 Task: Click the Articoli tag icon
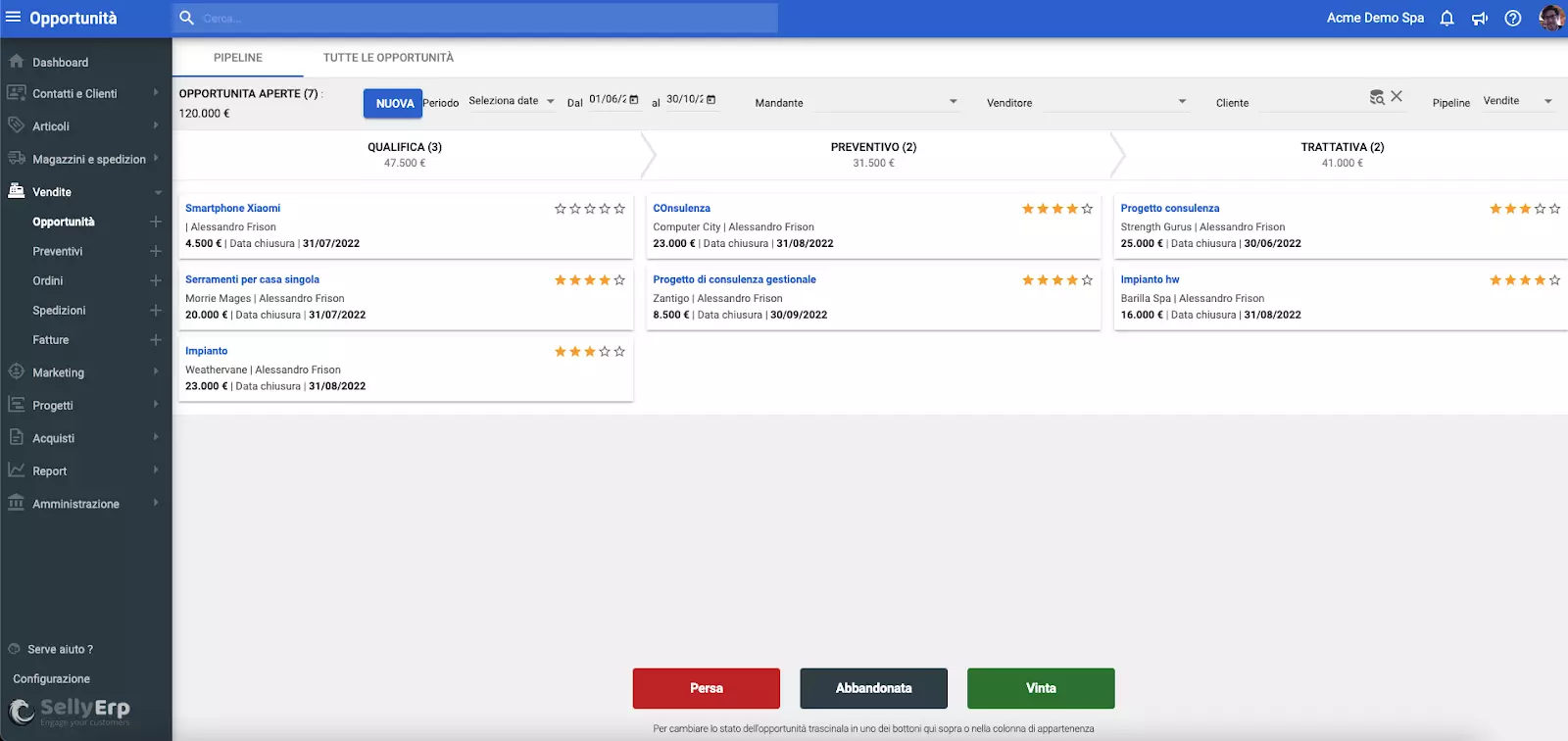(x=16, y=125)
